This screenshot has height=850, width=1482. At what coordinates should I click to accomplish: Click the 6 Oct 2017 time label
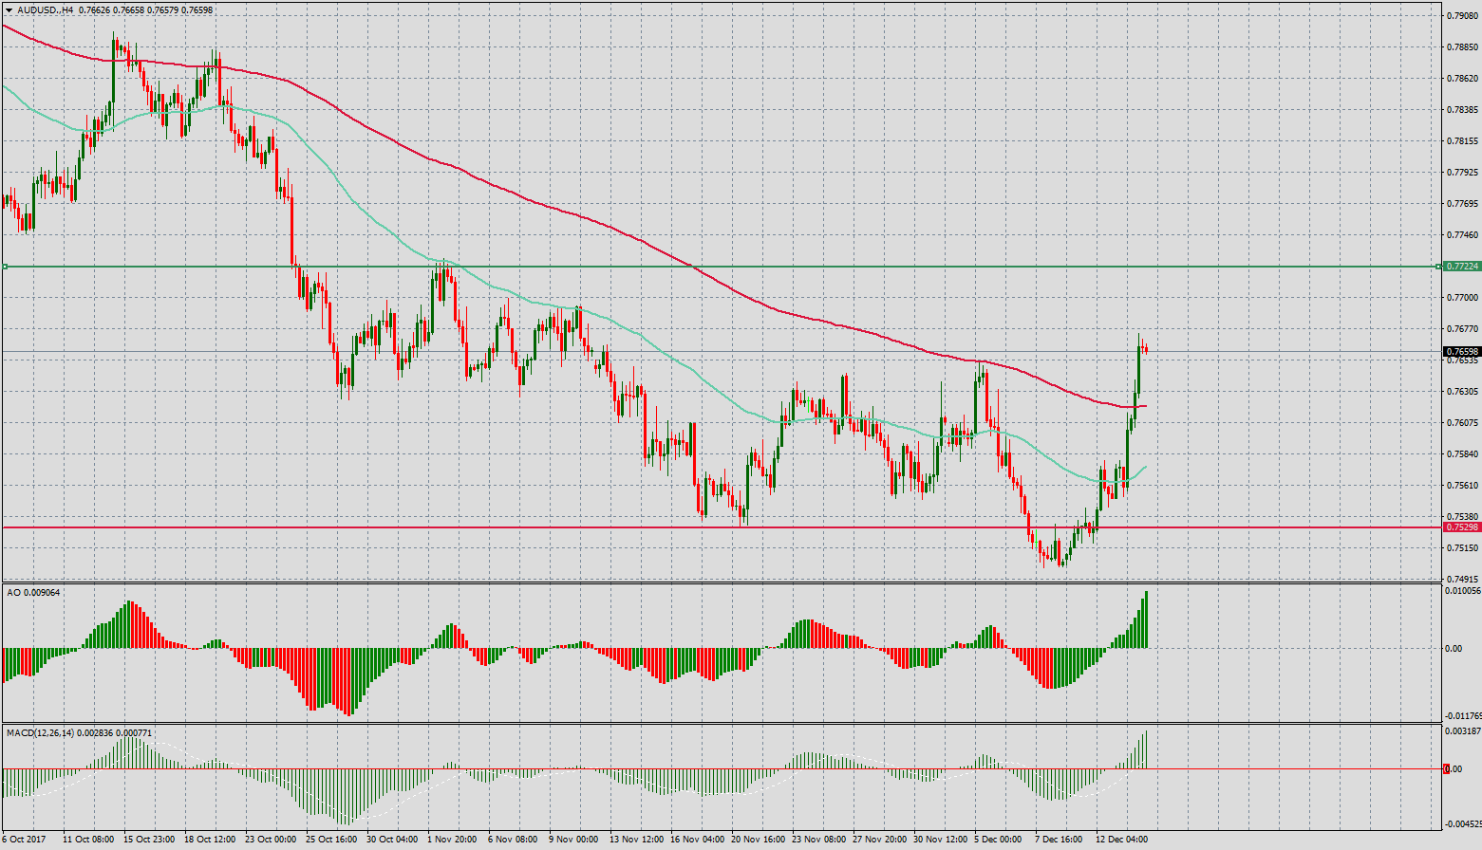pos(23,840)
